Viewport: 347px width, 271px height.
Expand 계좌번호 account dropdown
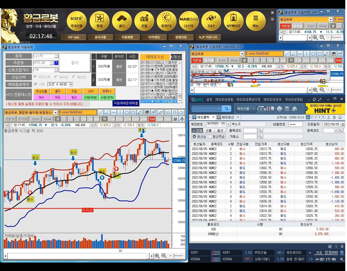[x=228, y=124]
